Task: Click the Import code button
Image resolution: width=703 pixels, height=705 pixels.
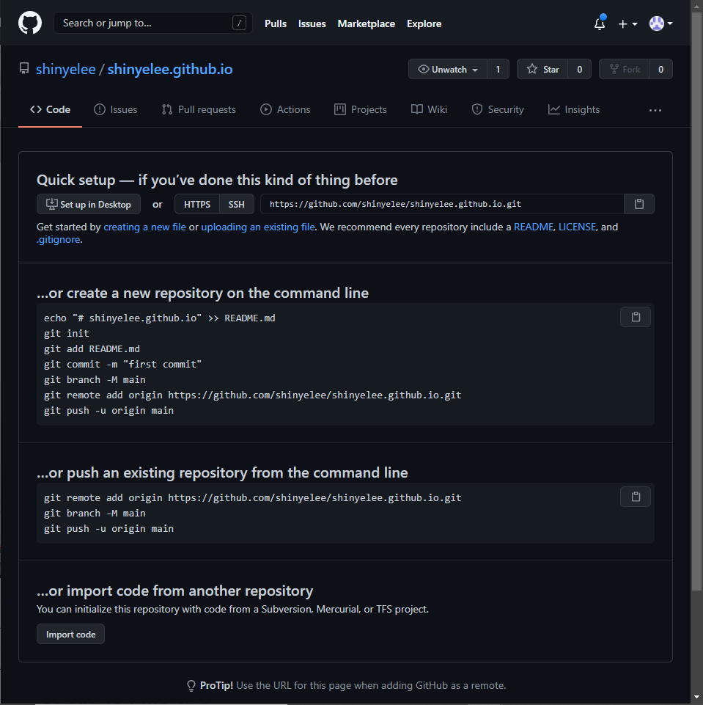Action: click(x=70, y=634)
